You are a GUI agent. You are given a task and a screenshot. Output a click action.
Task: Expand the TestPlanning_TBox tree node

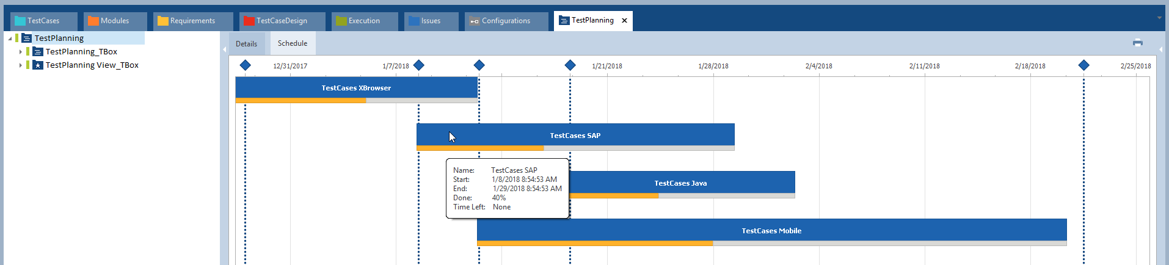20,52
